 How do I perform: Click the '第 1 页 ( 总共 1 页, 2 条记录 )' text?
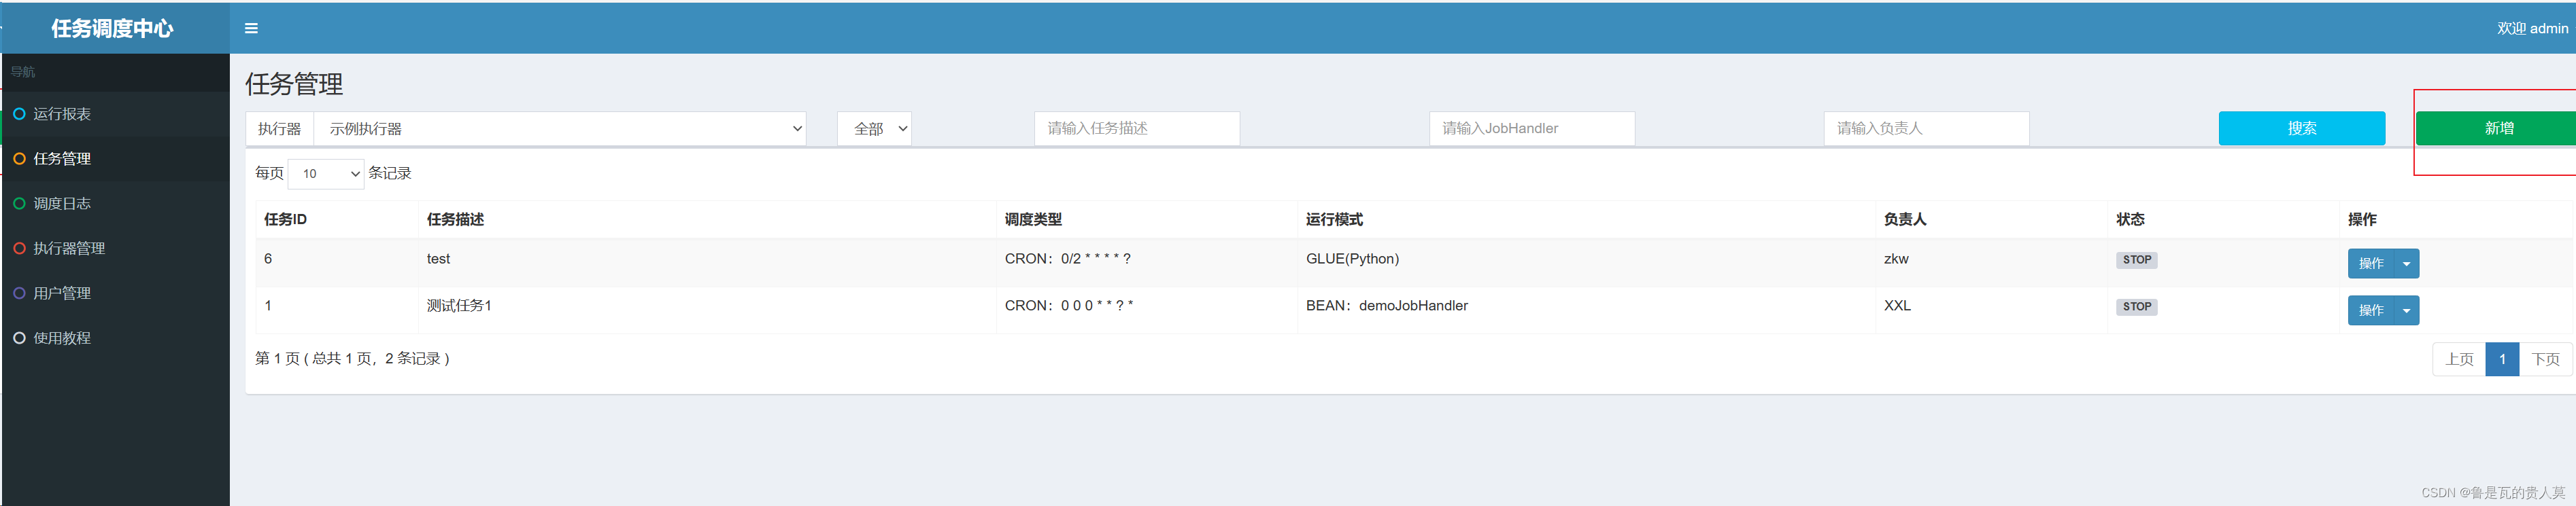(x=352, y=359)
